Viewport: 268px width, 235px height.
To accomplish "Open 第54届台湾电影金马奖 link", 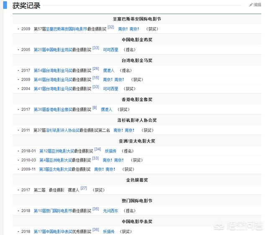I will coord(53,70).
